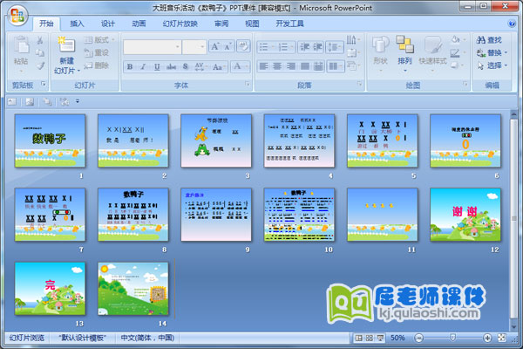
Task: Click the Bullets list icon
Action: (x=266, y=47)
